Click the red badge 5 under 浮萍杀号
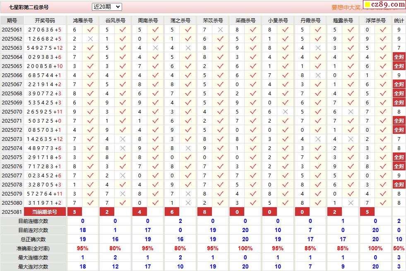The height and width of the screenshot is (271, 406). (x=367, y=212)
